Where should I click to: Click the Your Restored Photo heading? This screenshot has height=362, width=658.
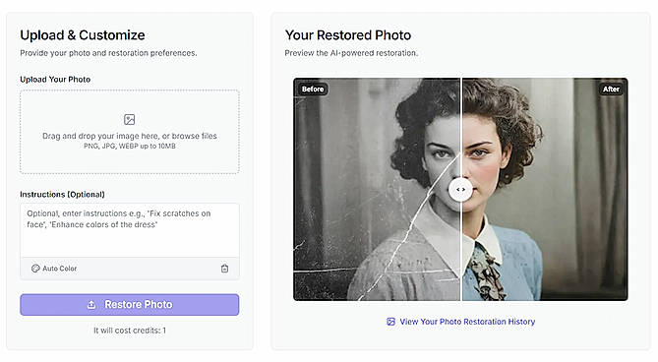[348, 35]
